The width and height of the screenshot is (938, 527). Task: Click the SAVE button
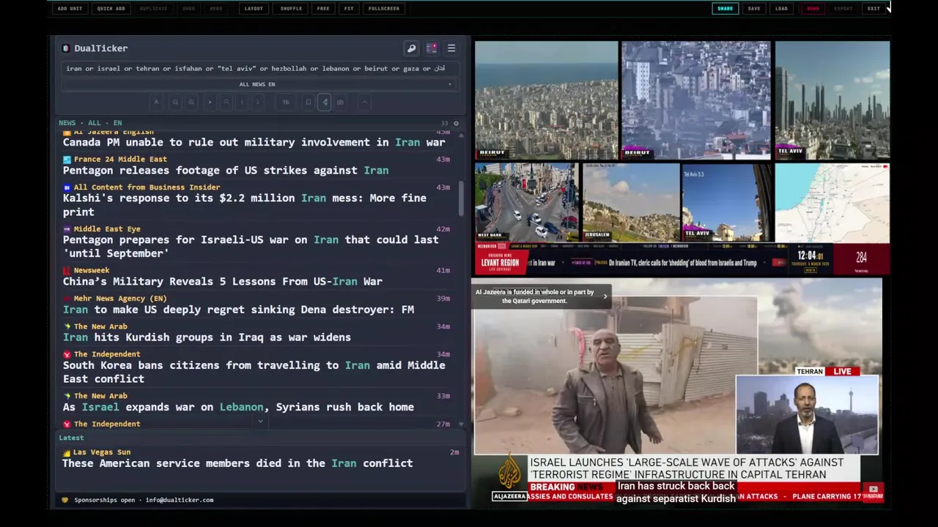pos(754,9)
